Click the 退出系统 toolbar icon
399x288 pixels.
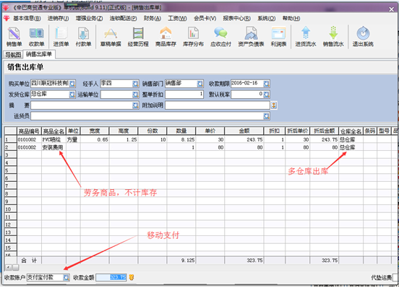[363, 37]
